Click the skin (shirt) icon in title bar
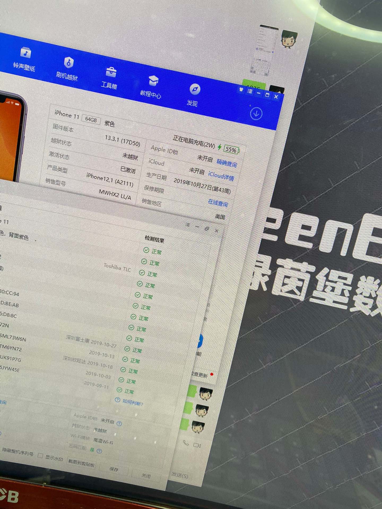382x509 pixels. coord(241,90)
